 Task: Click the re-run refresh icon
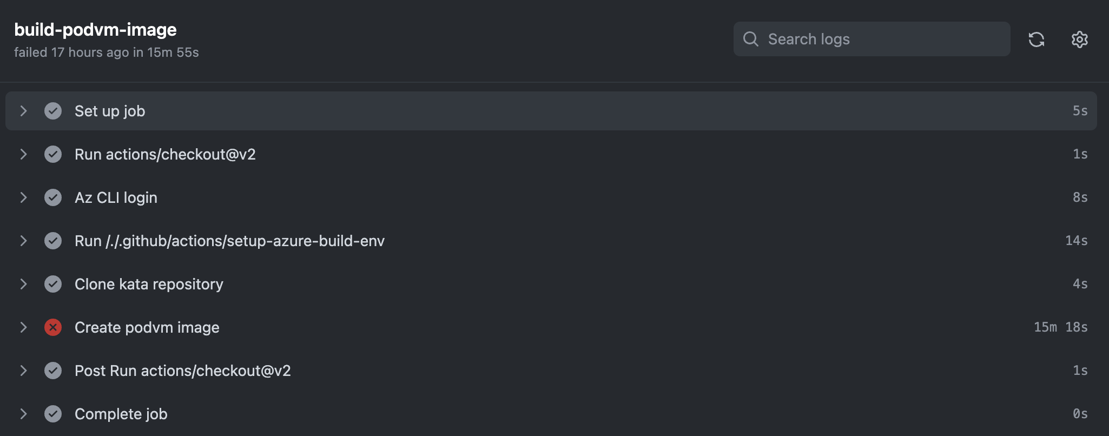(1037, 39)
